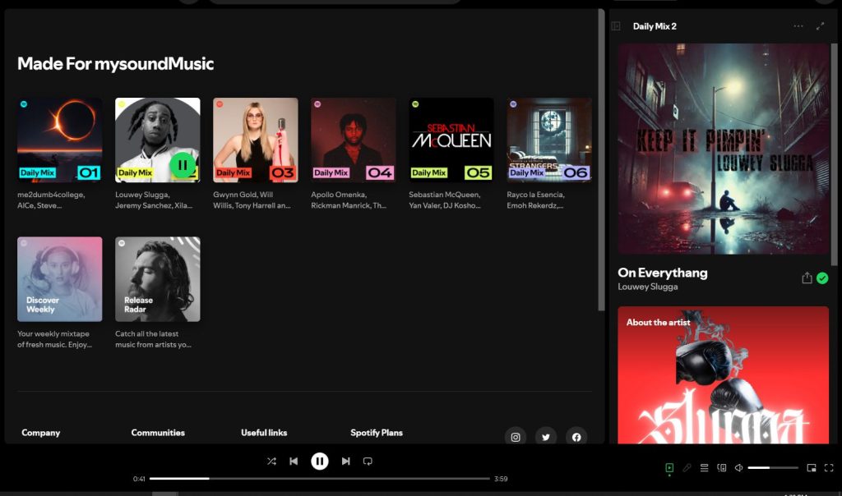Screen dimensions: 842x496
Task: Click the Now Playing panel scrollbar
Action: [834, 154]
